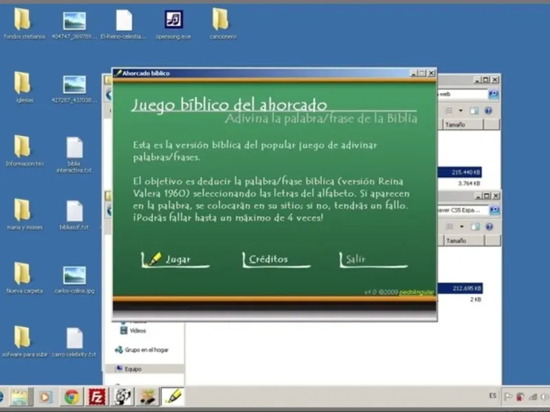Select the Informacion tex folder

[x=24, y=151]
